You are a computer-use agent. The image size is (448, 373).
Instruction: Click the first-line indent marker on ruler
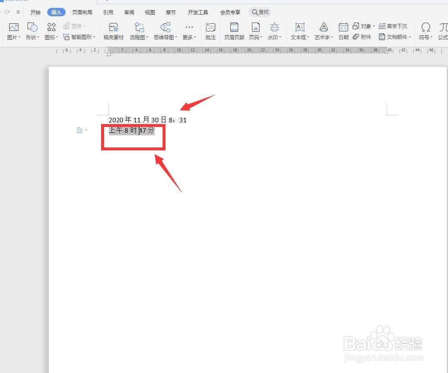tap(109, 49)
